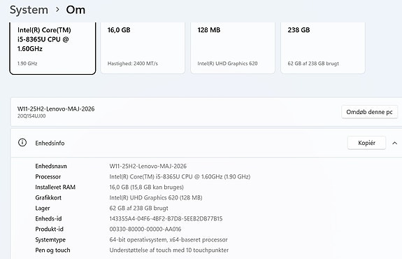This screenshot has height=259, width=402.
Task: Select device ID 143355A4-04F6-4BF2-B7D8-5EEB2DB77B15
Action: tap(166, 218)
